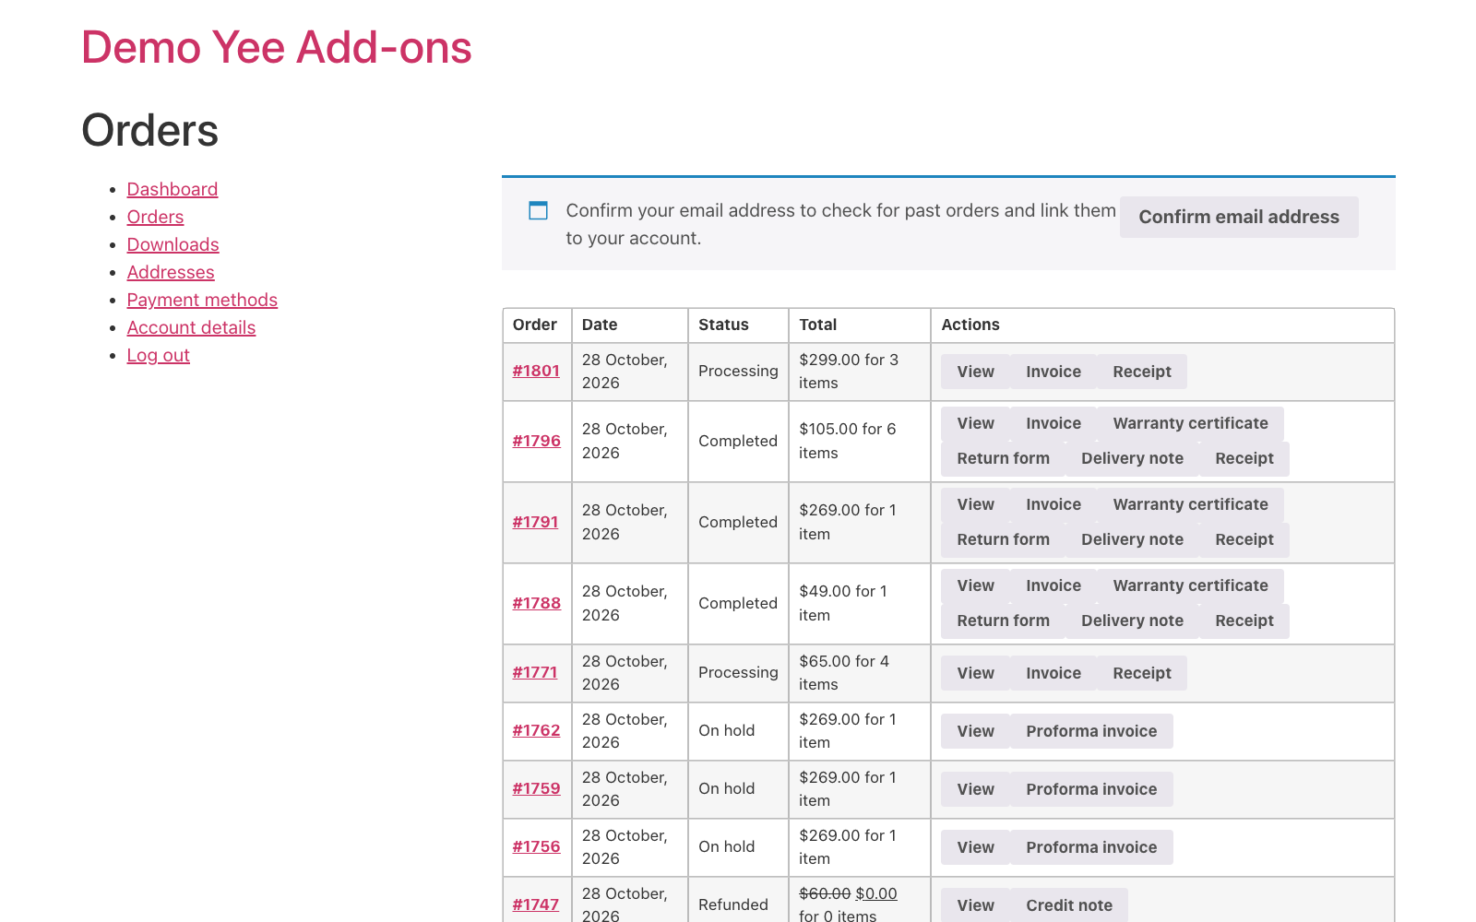
Task: Get Receipt for order #1796
Action: tap(1244, 458)
